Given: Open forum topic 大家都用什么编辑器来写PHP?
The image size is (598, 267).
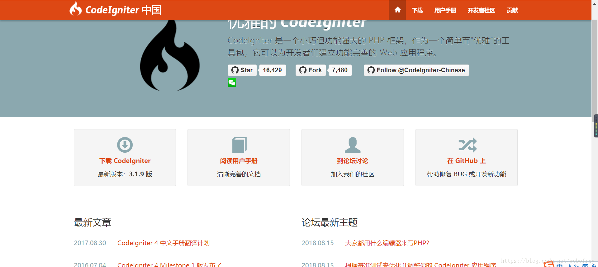Looking at the screenshot, I should (387, 243).
